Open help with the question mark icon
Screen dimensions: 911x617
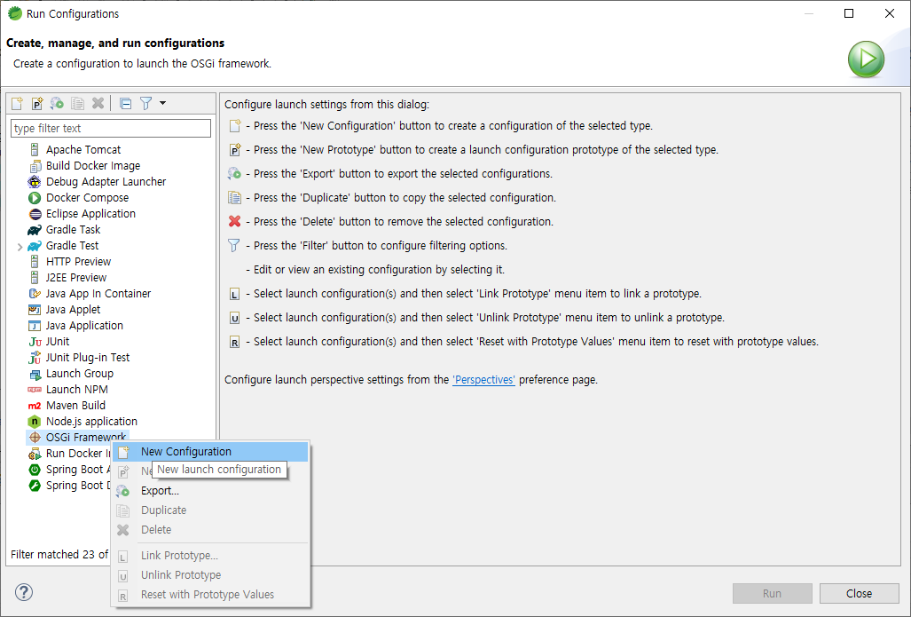(24, 592)
